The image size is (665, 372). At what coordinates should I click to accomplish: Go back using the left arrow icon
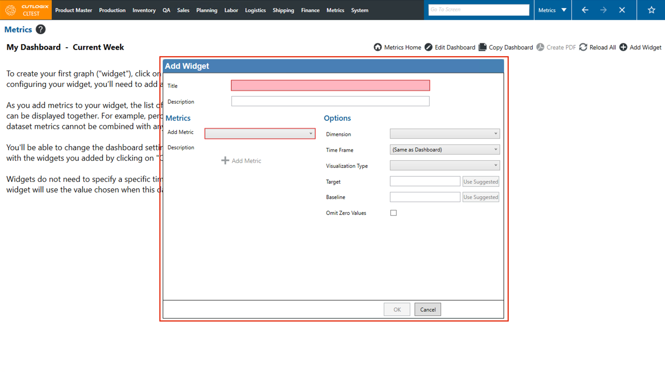(x=585, y=10)
